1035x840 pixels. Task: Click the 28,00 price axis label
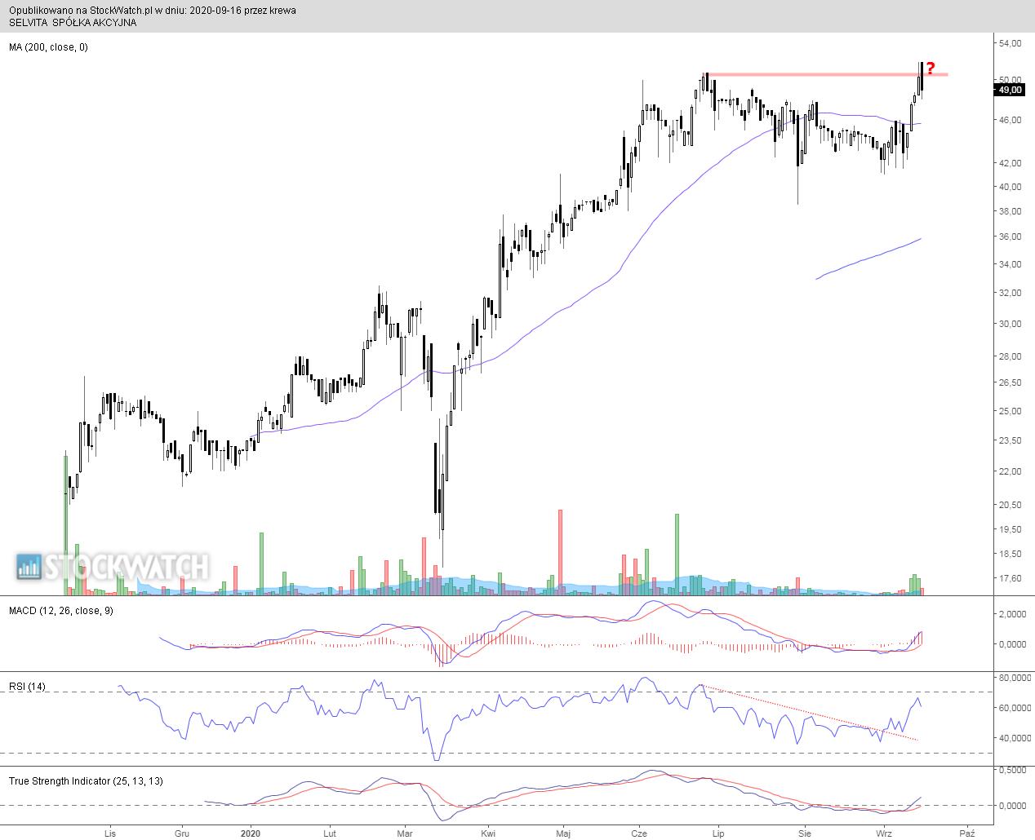point(1011,357)
